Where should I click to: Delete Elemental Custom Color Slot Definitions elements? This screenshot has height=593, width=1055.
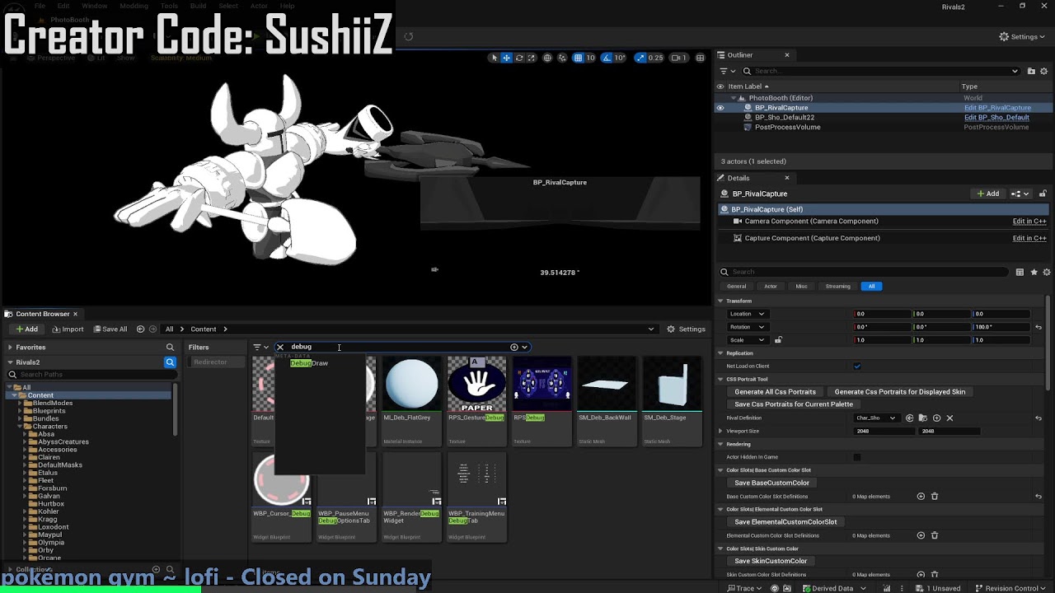click(935, 536)
